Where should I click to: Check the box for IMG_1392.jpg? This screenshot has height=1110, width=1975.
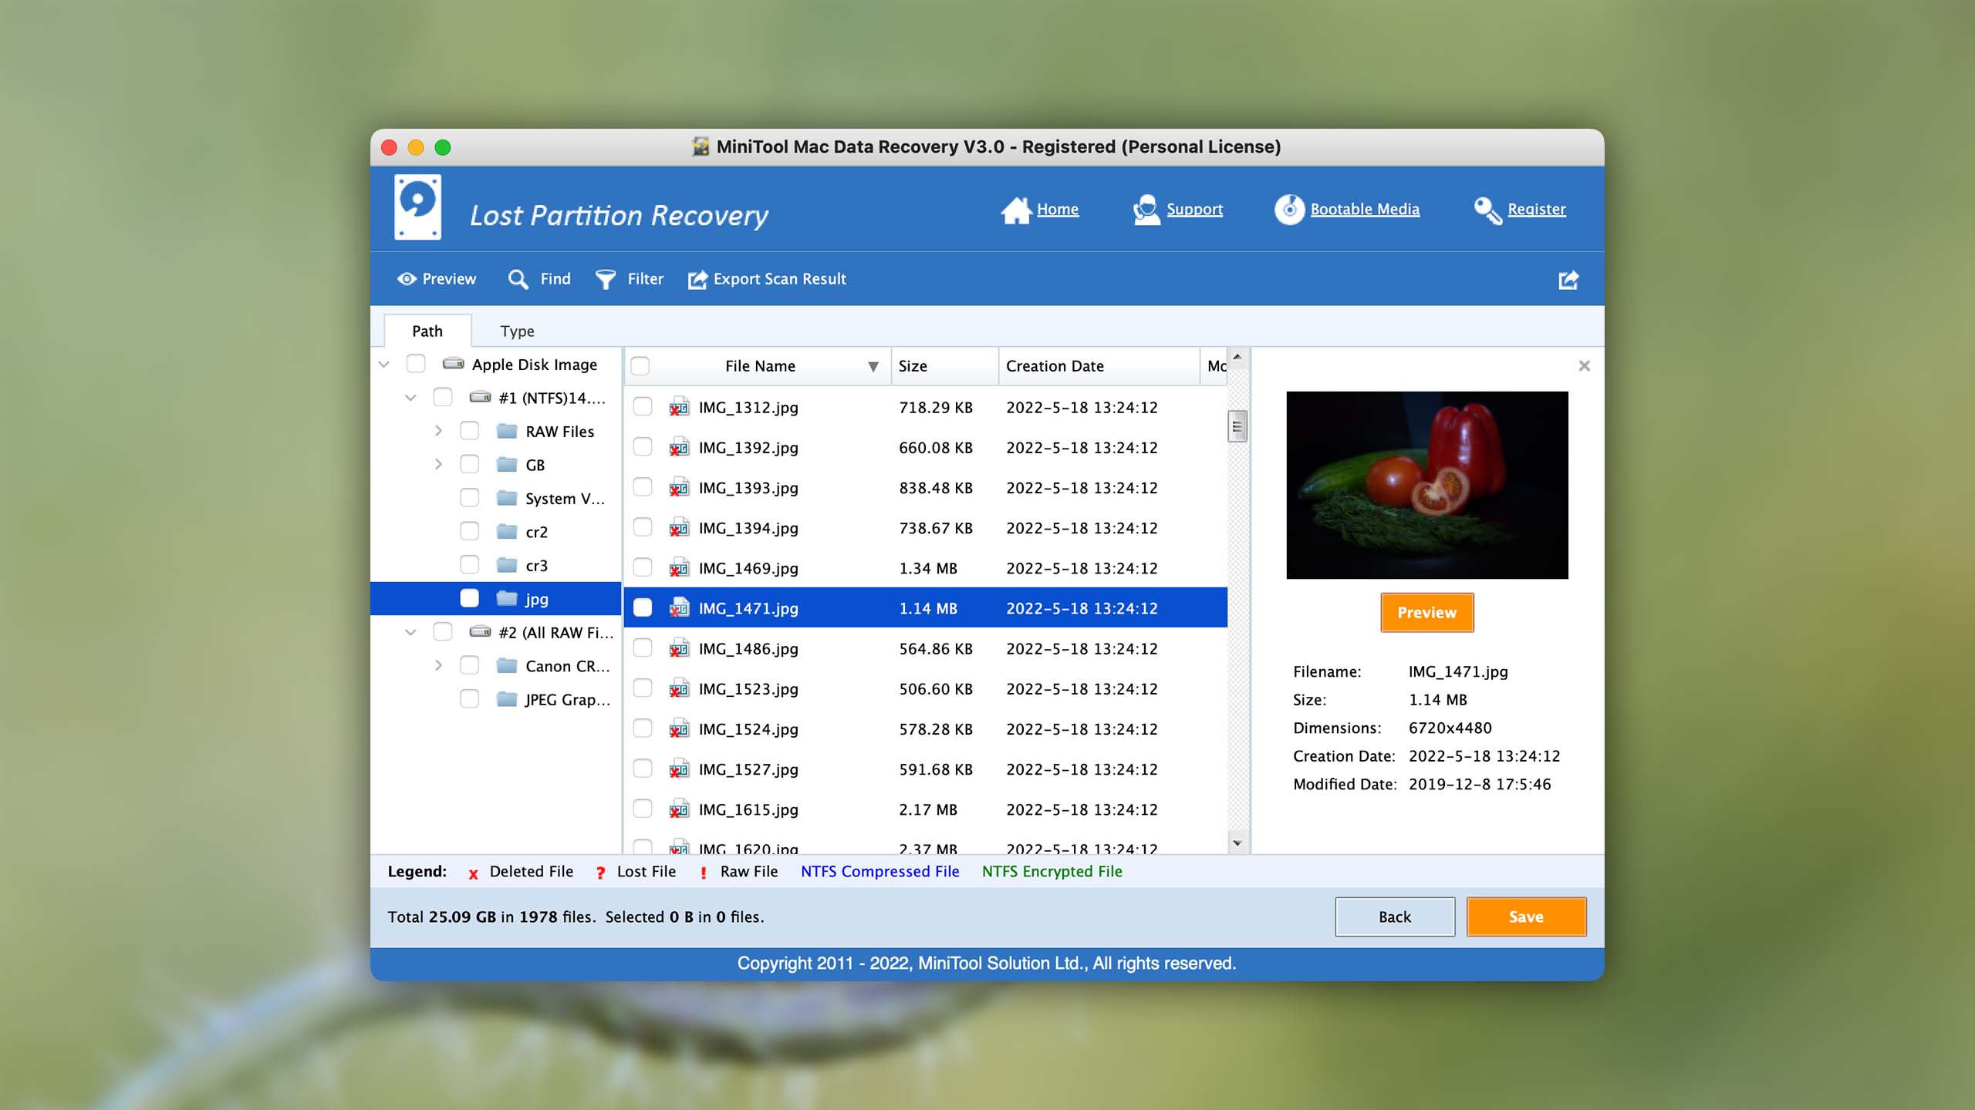pos(642,447)
